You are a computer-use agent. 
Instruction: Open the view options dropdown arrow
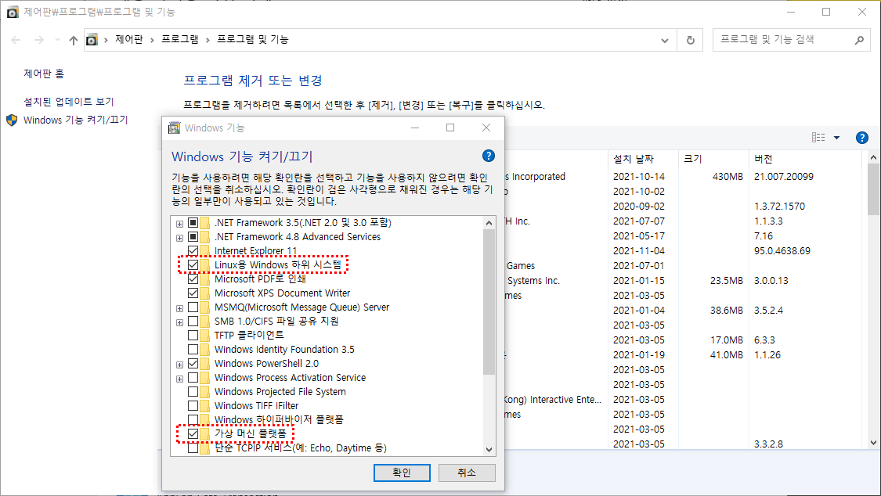click(836, 138)
